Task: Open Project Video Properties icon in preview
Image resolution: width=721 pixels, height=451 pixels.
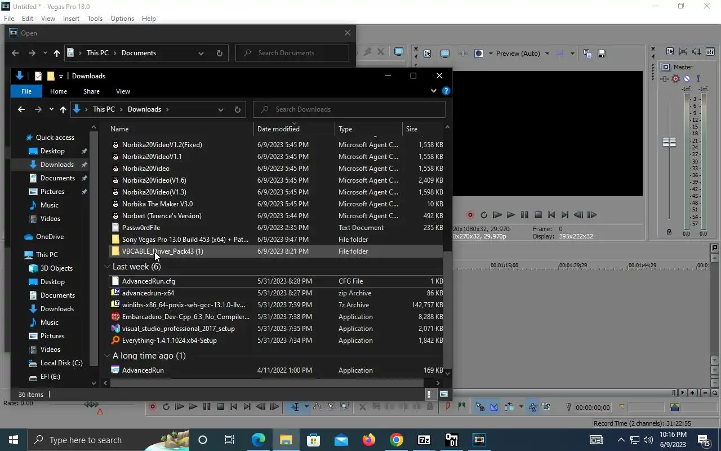Action: coord(428,54)
